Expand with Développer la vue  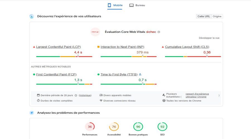pos(209,38)
